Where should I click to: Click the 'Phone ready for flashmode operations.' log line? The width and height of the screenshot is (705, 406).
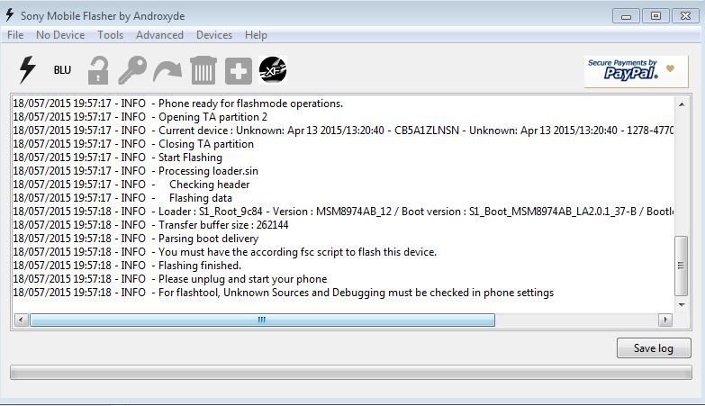[178, 104]
